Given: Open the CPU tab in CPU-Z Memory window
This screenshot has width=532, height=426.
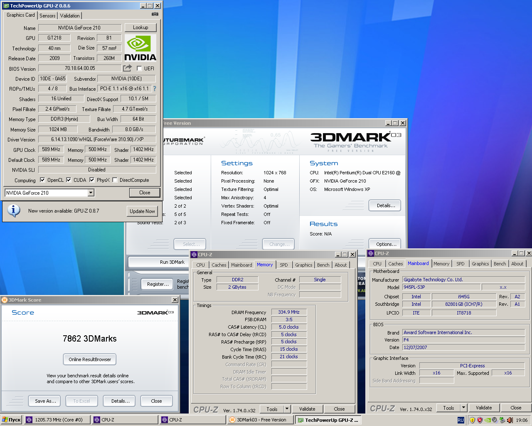Looking at the screenshot, I should click(x=201, y=265).
